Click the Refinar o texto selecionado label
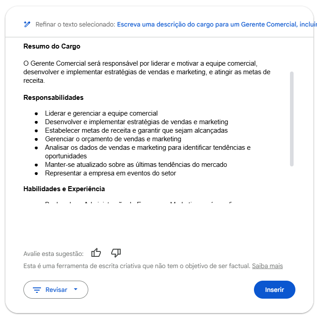 75,24
